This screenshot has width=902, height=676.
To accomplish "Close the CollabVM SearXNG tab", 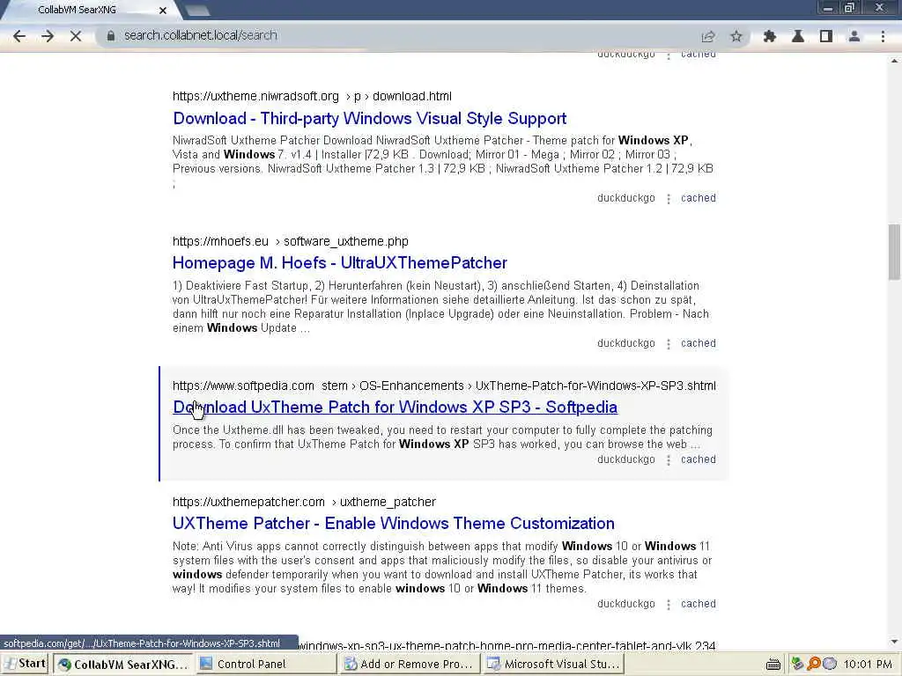I will click(162, 11).
